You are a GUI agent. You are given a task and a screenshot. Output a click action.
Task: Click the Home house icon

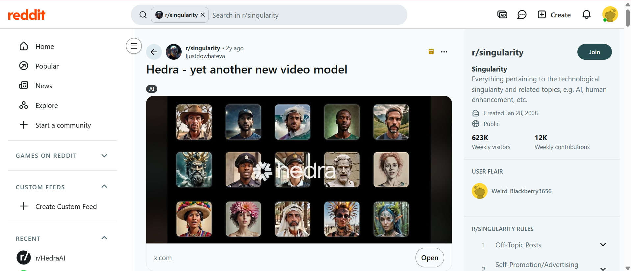[24, 46]
